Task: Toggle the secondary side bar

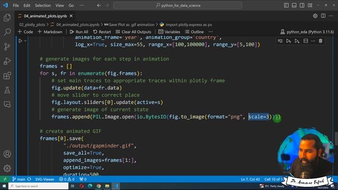Action: [x=302, y=5]
